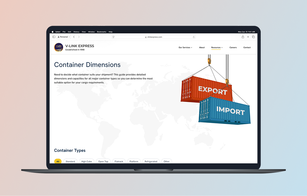Select the Standard container filter
Image resolution: width=307 pixels, height=196 pixels.
70,161
